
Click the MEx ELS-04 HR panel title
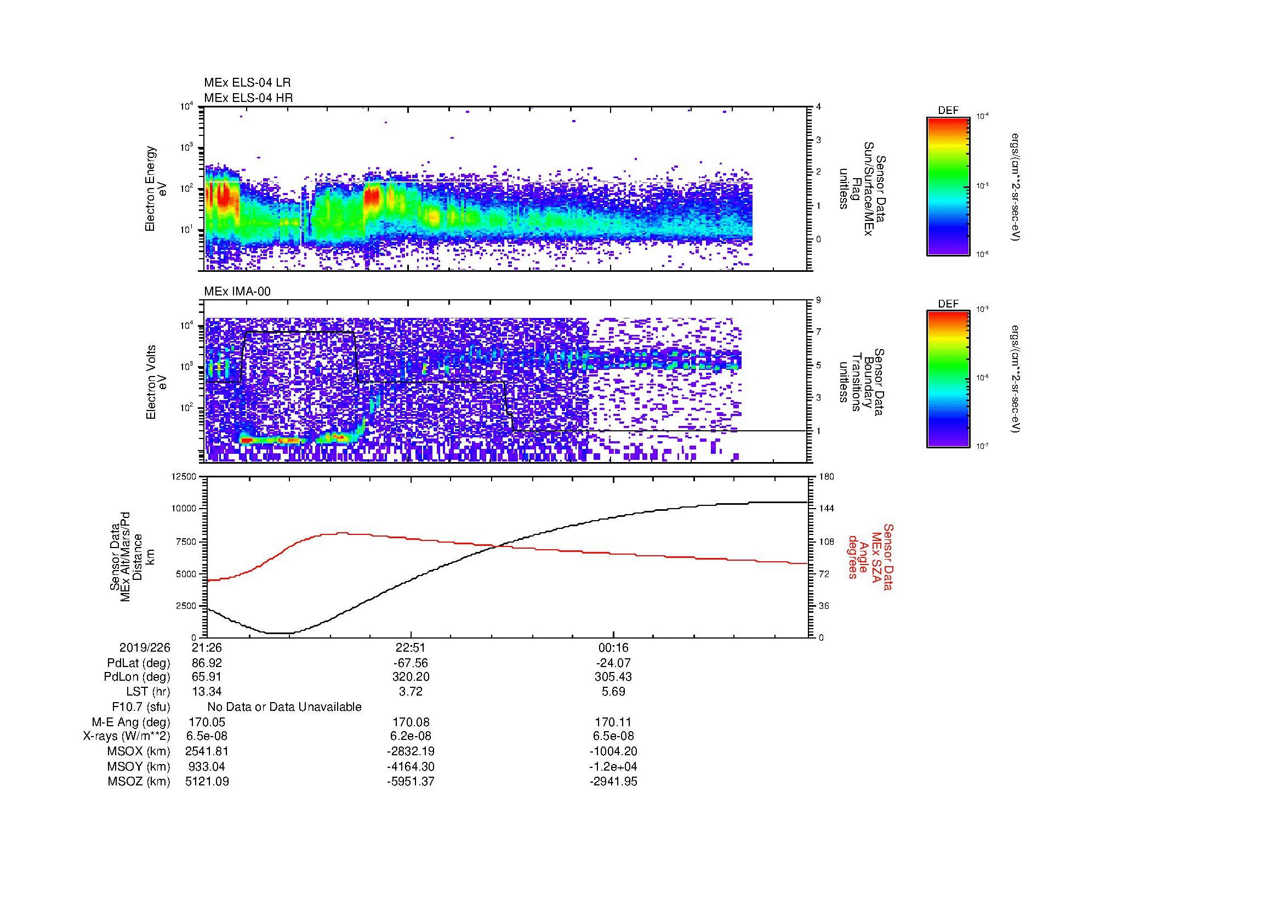(248, 98)
